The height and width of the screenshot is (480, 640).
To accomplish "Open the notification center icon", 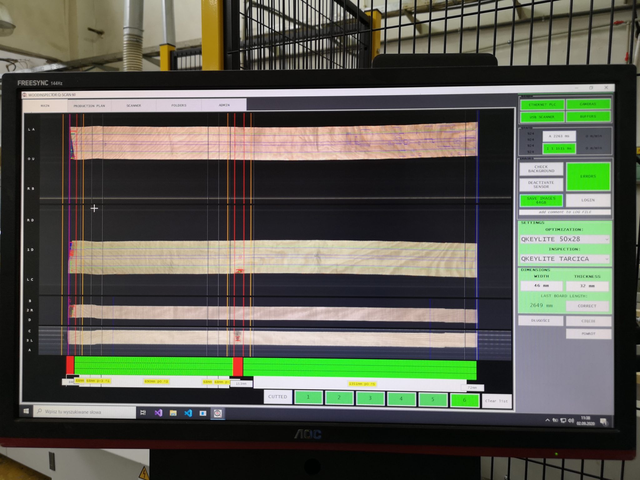I will tap(604, 422).
